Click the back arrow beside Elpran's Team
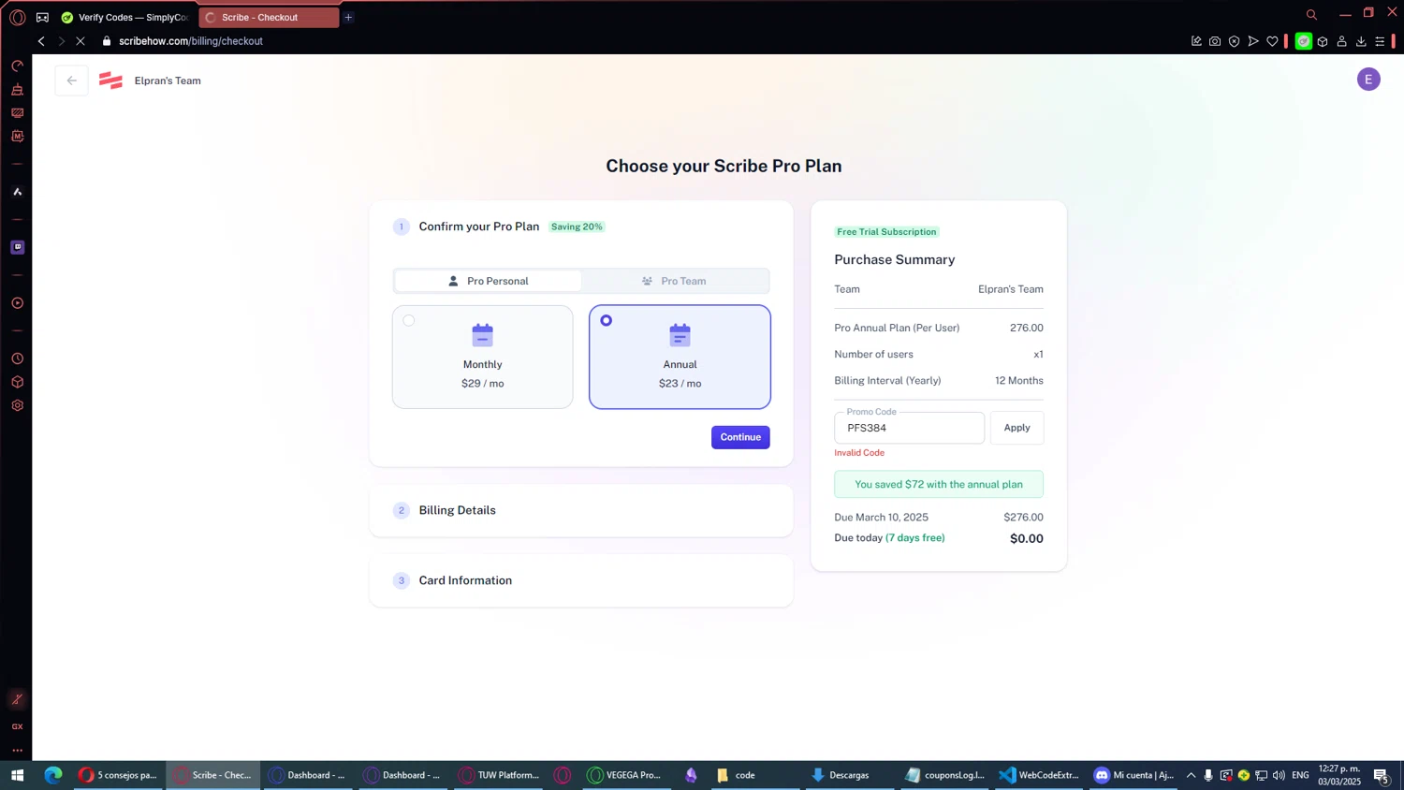This screenshot has width=1404, height=790. [x=71, y=80]
